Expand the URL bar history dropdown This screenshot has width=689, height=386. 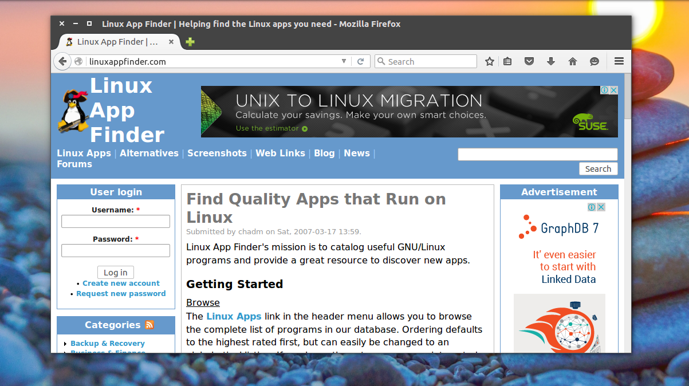(x=344, y=62)
